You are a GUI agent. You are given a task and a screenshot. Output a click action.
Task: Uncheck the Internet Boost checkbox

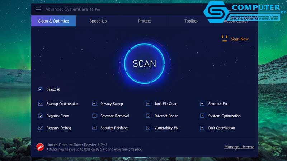coord(148,116)
